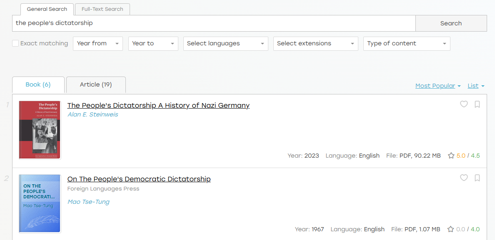Image resolution: width=495 pixels, height=240 pixels.
Task: Select the Article (19) results tab
Action: click(x=96, y=85)
